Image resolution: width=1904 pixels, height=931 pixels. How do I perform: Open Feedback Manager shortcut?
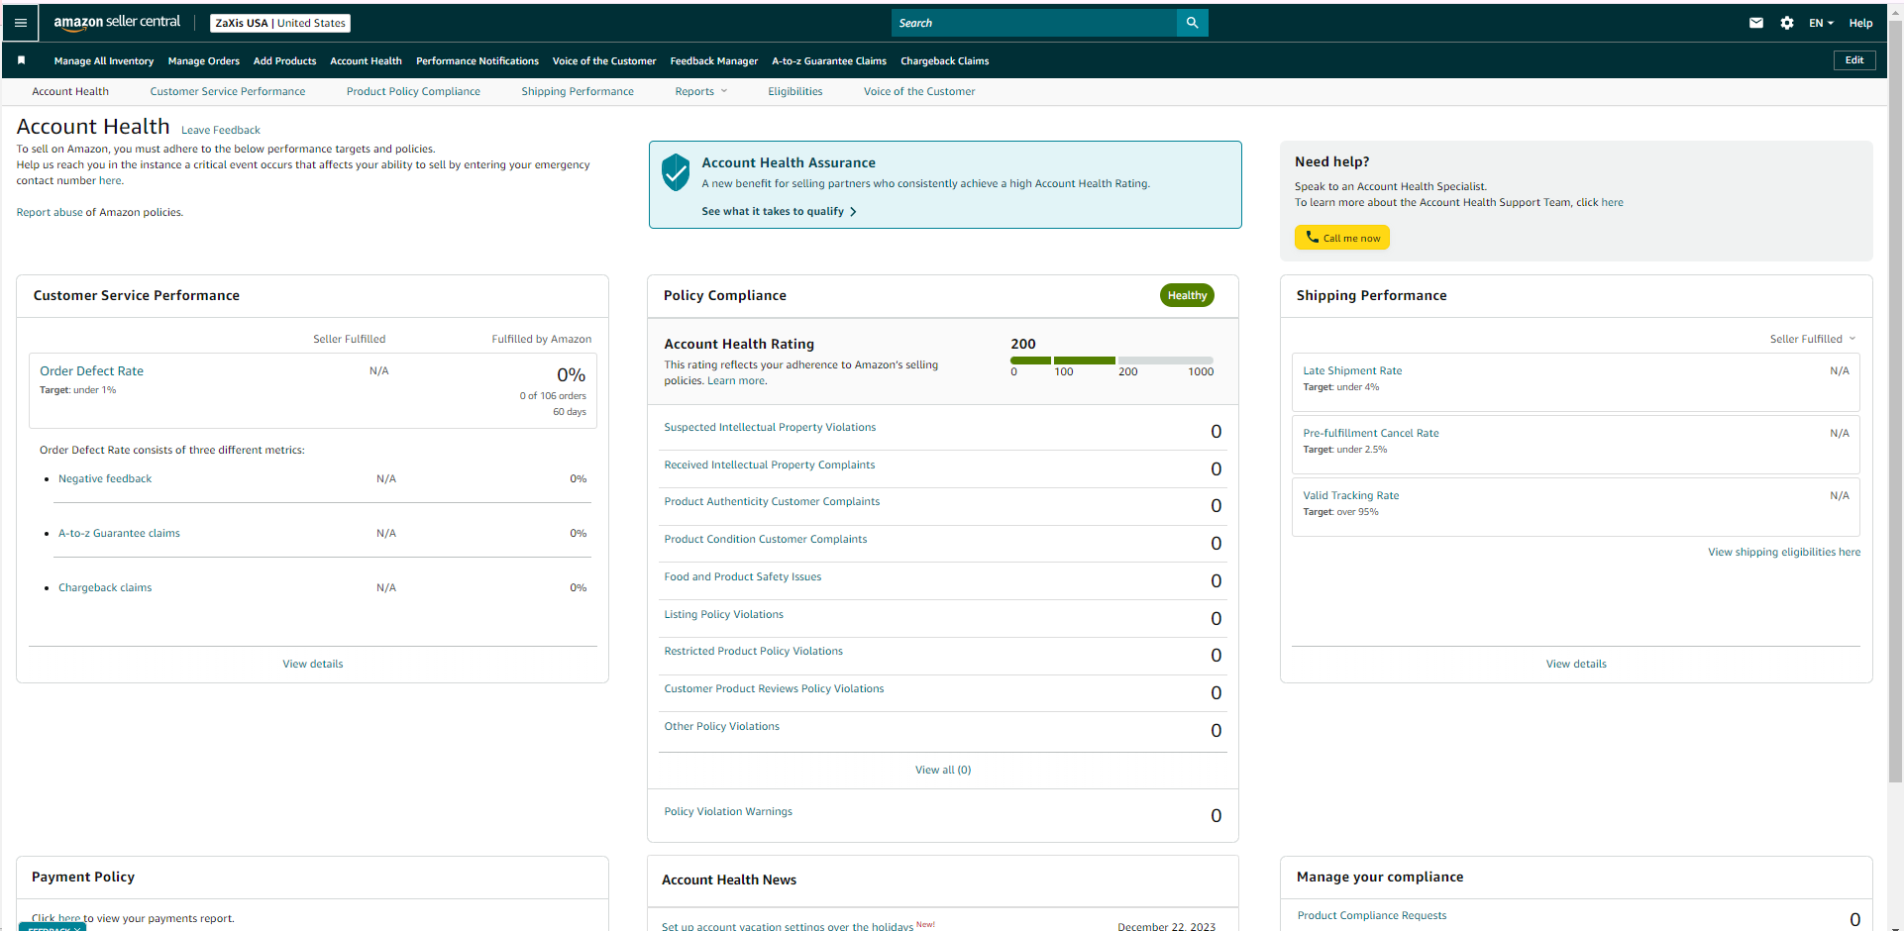coord(714,60)
